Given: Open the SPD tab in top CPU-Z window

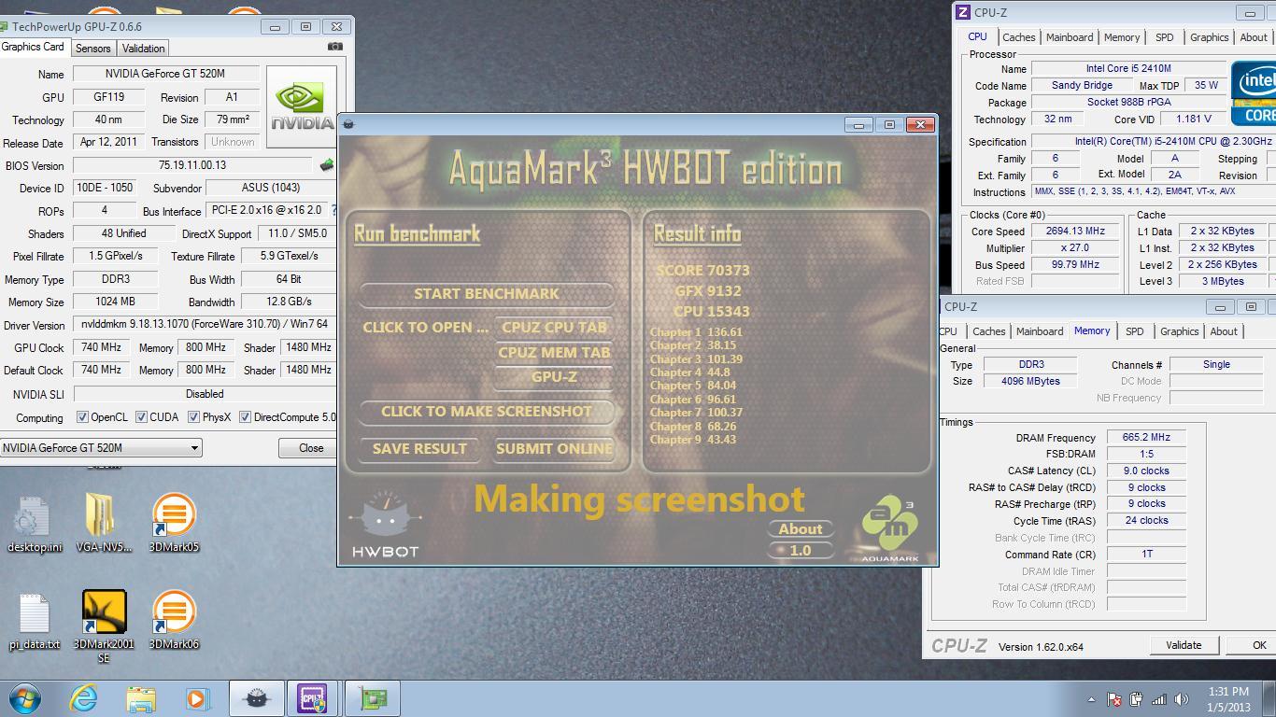Looking at the screenshot, I should coord(1164,37).
